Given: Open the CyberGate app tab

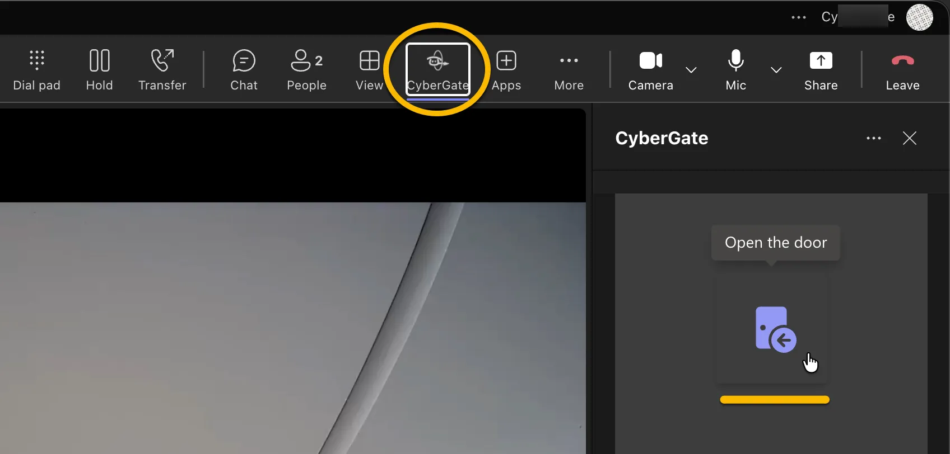Looking at the screenshot, I should [437, 70].
